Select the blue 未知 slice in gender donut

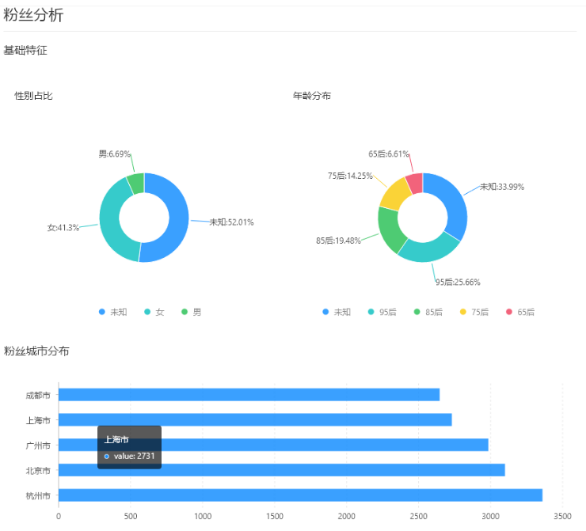click(x=178, y=218)
